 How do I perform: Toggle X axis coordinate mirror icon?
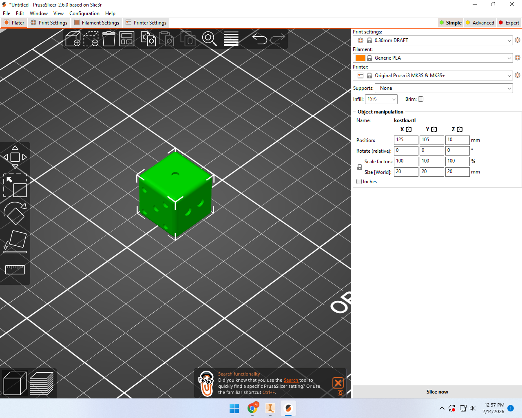tap(409, 129)
